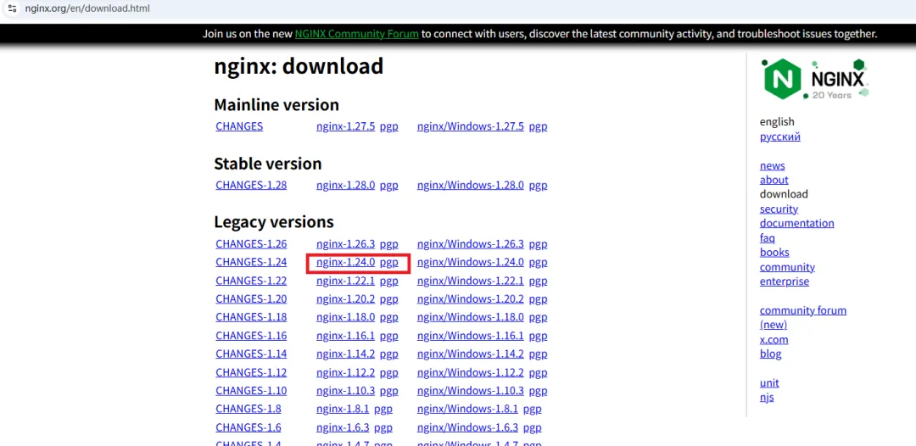Viewport: 916px width, 446px height.
Task: Open CHANGES-1.24 link
Action: tap(251, 262)
